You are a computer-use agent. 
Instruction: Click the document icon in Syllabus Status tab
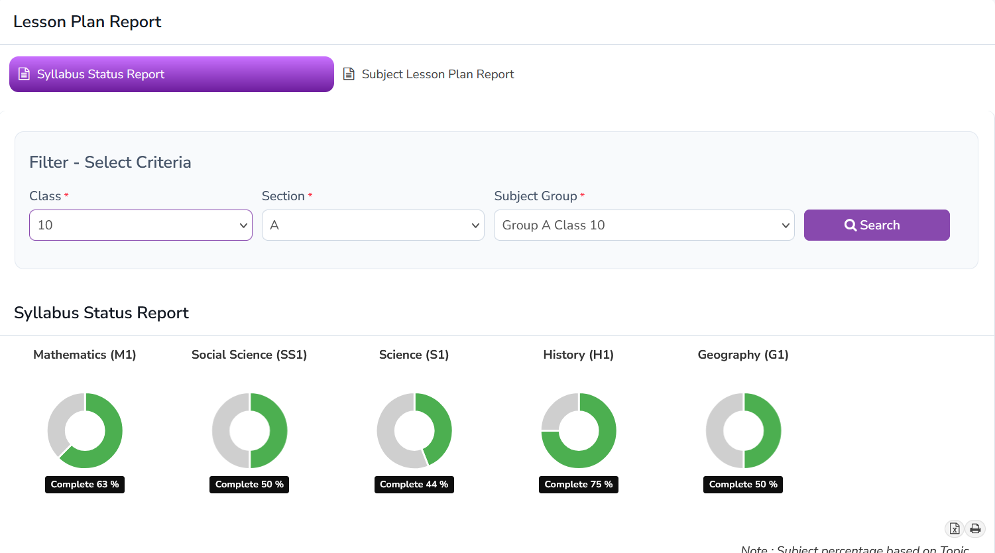24,74
